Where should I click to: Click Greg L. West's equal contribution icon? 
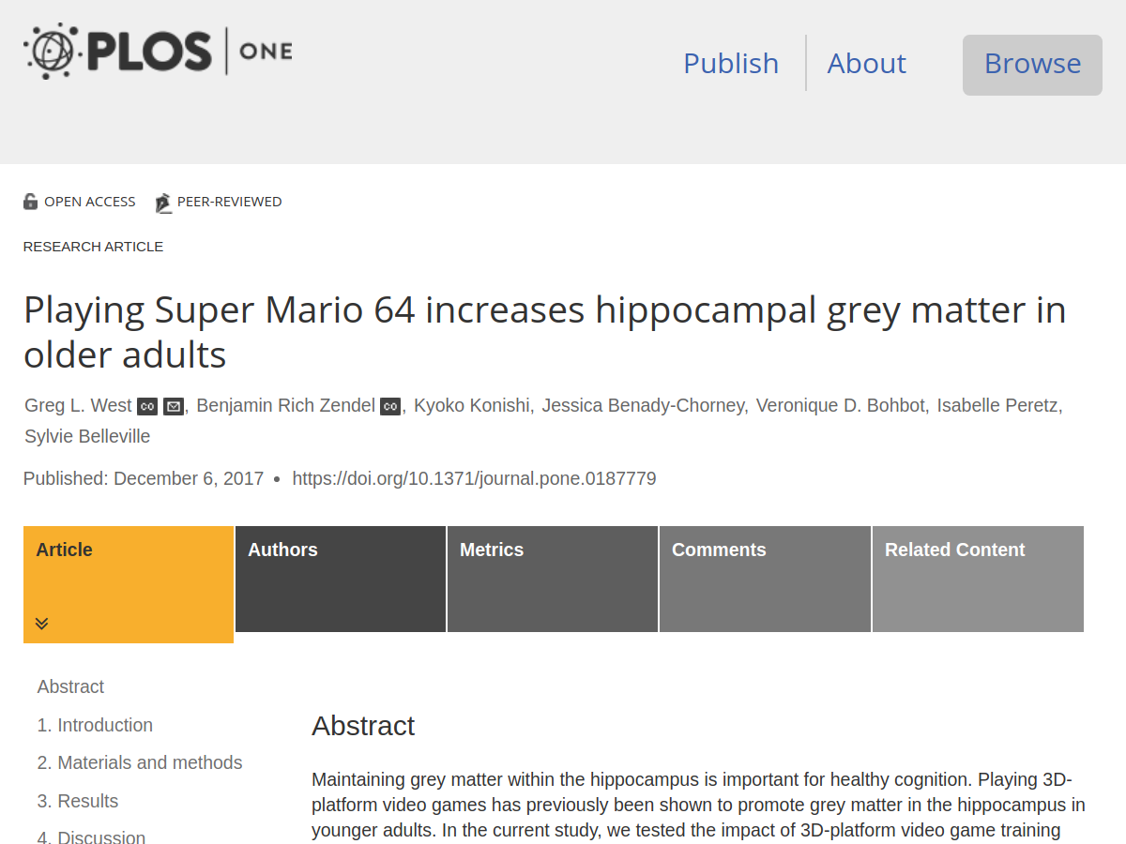[147, 406]
